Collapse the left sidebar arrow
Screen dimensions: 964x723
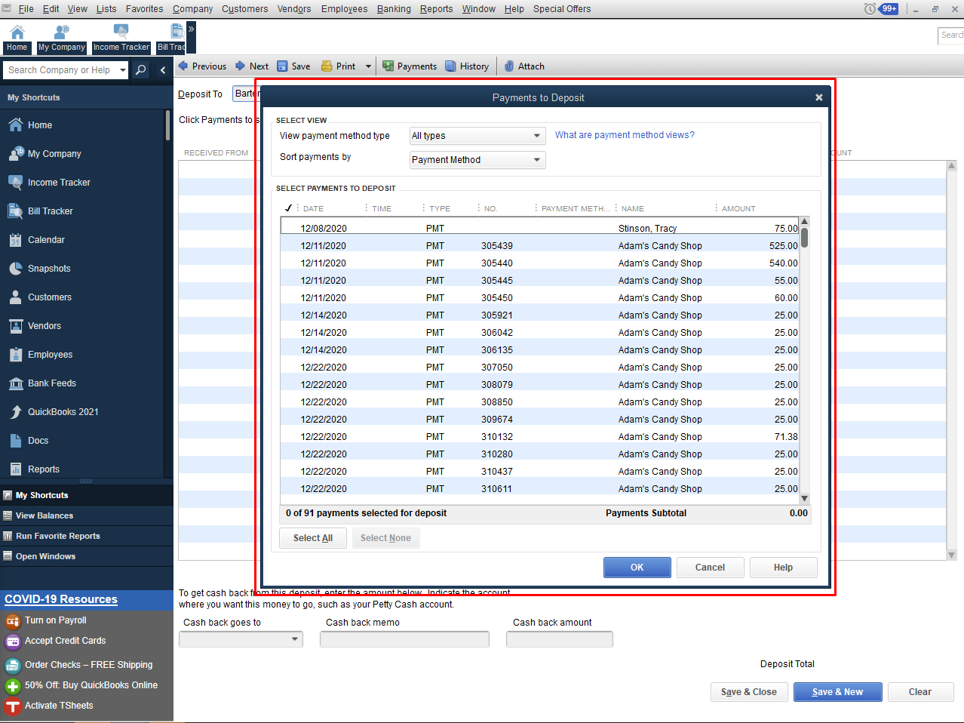click(163, 70)
